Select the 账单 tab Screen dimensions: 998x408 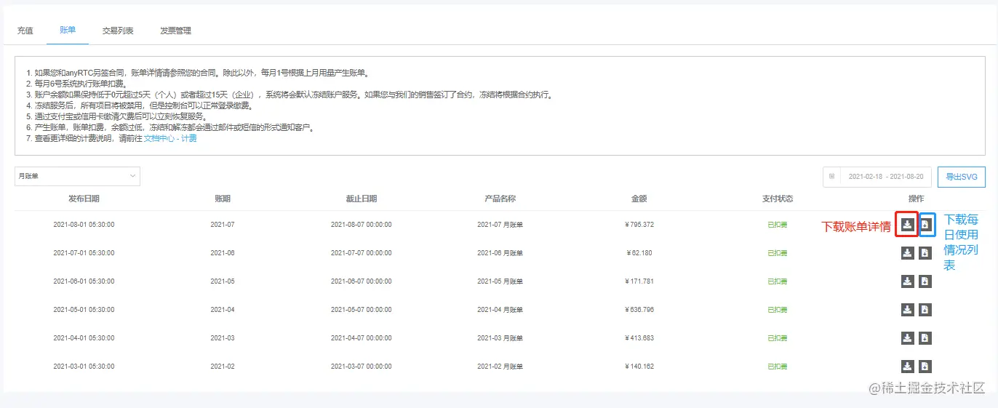68,31
